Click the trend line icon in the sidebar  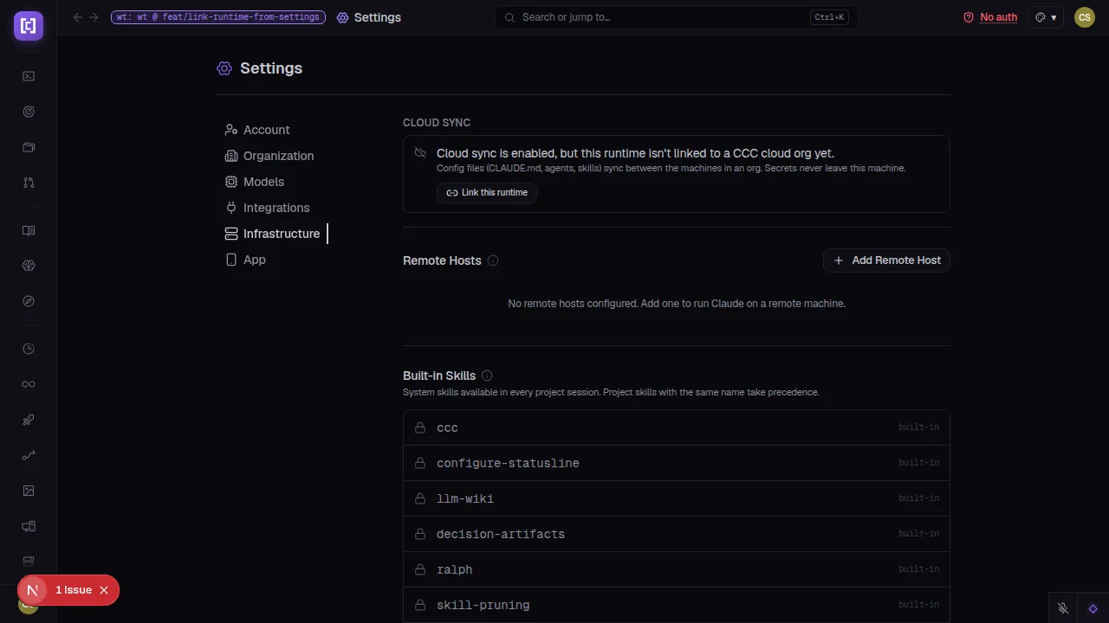29,455
